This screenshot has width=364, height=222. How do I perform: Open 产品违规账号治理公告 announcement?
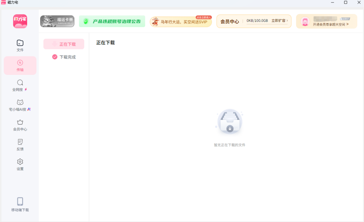(x=112, y=21)
